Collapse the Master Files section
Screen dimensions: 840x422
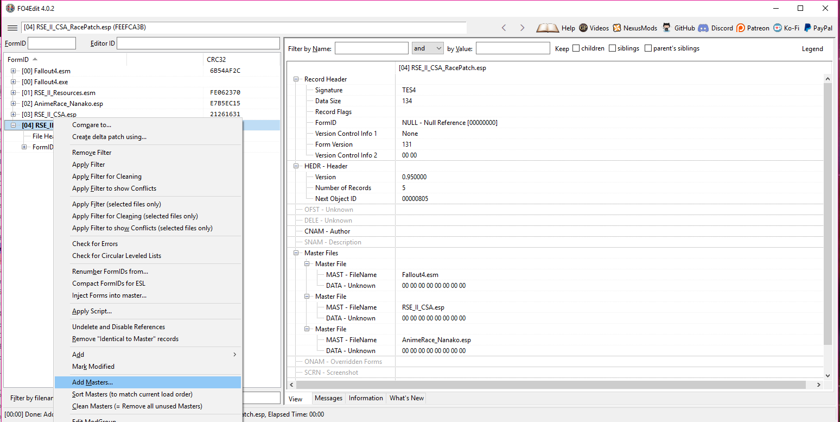pyautogui.click(x=297, y=253)
